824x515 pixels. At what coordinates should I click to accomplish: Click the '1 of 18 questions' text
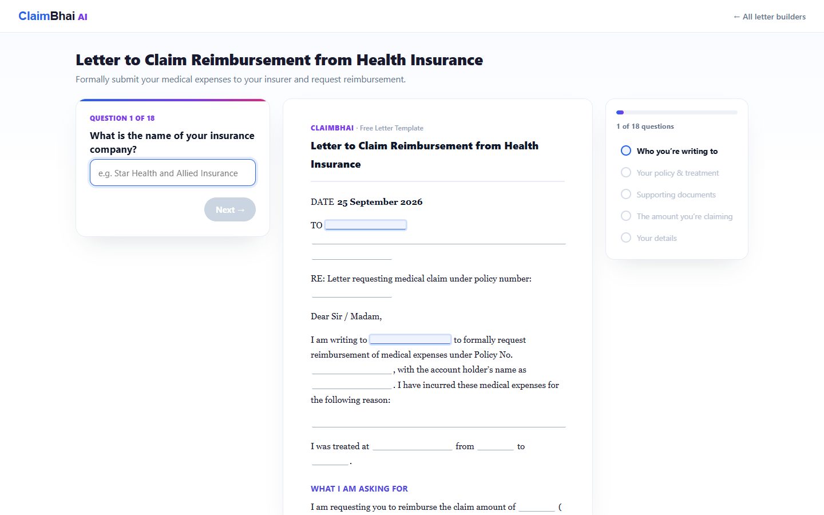tap(645, 126)
